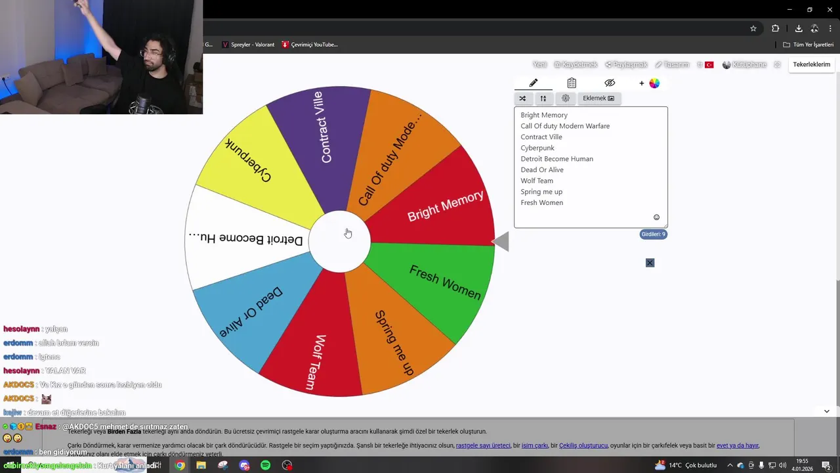Viewport: 840px width, 473px height.
Task: Add a new wheel with plus color icon
Action: (x=649, y=83)
